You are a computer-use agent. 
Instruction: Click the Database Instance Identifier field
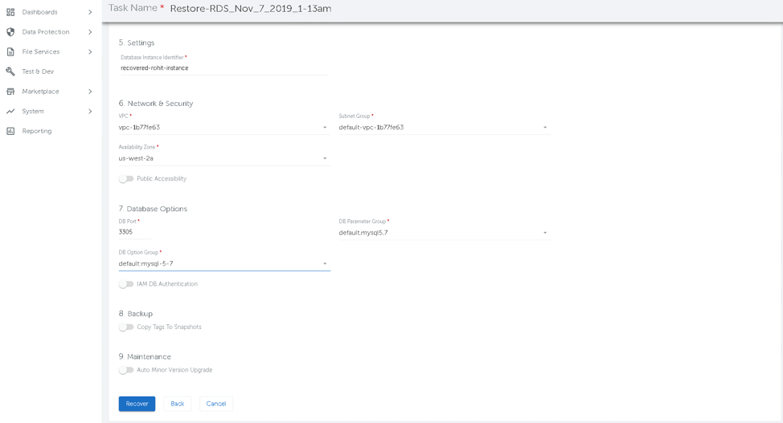[223, 68]
